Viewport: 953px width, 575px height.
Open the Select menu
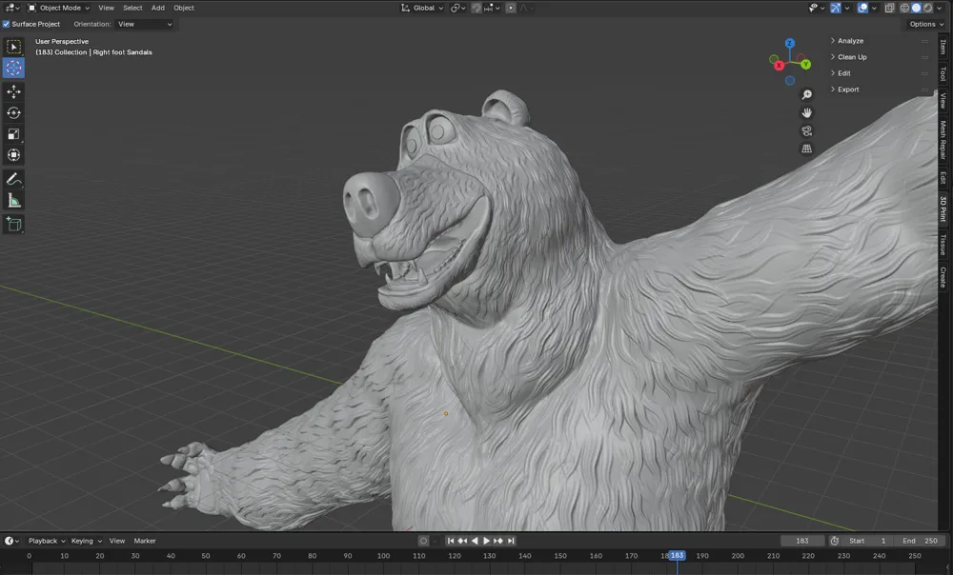[132, 8]
